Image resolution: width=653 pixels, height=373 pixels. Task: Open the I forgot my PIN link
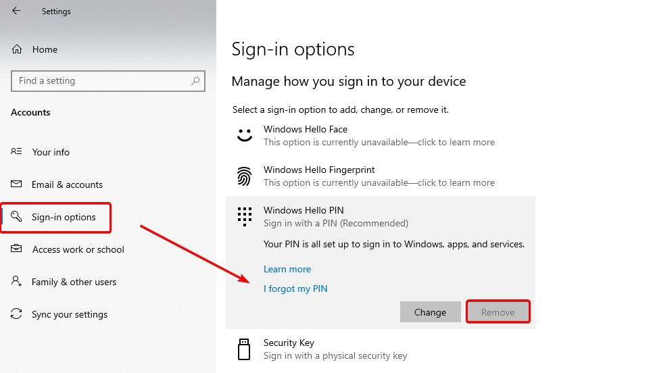point(295,289)
